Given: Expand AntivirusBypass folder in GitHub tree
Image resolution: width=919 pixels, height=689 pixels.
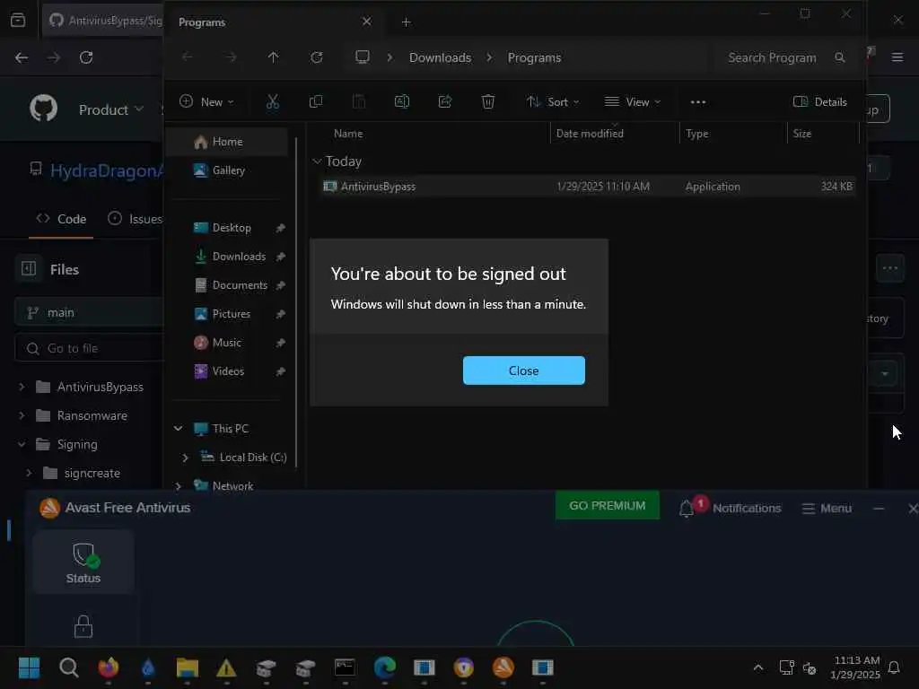Looking at the screenshot, I should pos(22,387).
